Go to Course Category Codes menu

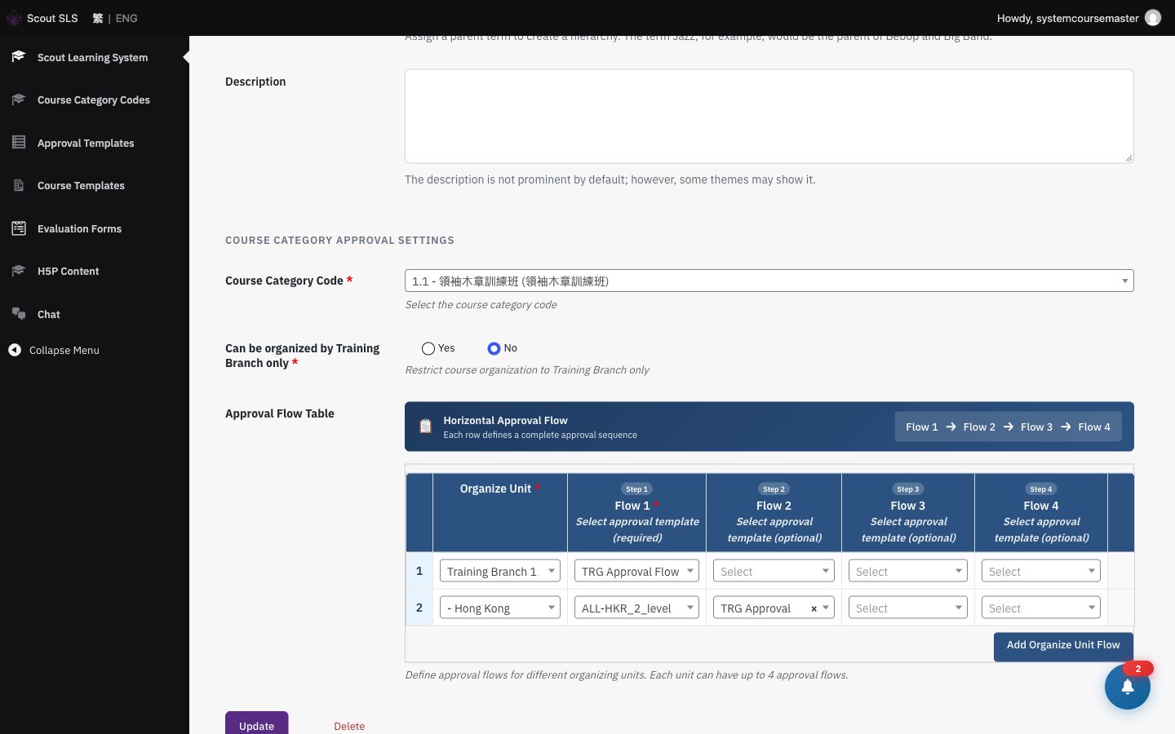tap(94, 100)
